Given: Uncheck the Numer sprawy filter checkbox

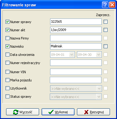Looking at the screenshot, I should pyautogui.click(x=7, y=22).
